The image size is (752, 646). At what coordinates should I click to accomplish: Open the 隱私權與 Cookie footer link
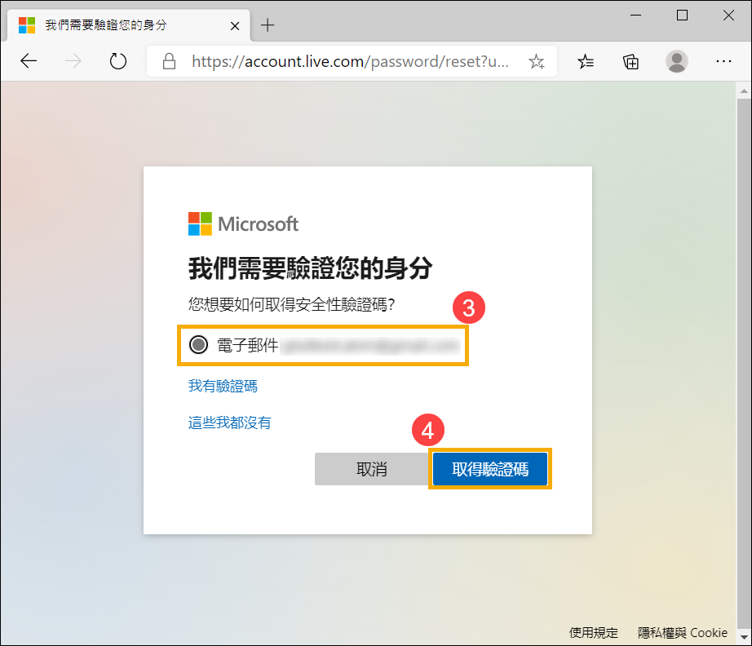[682, 633]
